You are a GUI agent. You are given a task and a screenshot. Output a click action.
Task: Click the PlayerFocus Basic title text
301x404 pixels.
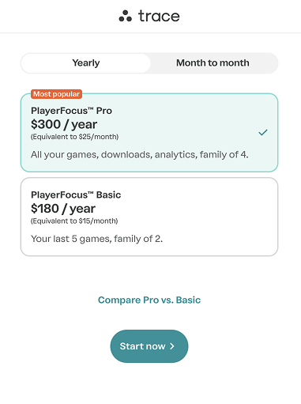pos(76,194)
